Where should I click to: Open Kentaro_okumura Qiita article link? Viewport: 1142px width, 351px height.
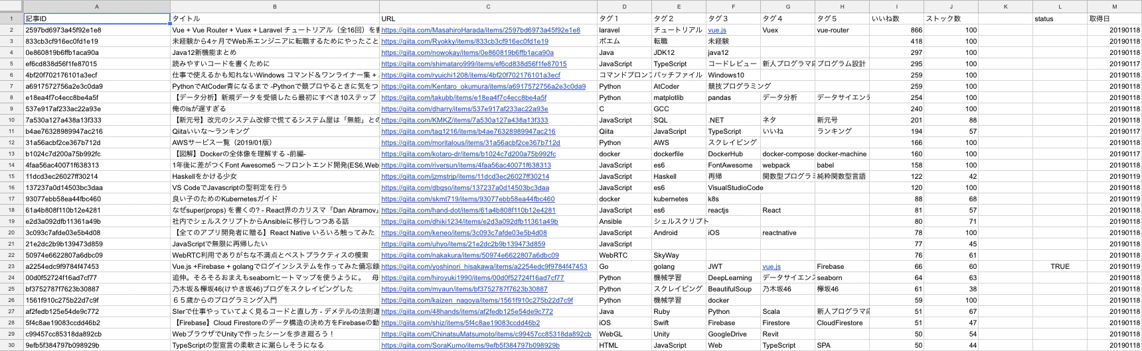point(483,86)
